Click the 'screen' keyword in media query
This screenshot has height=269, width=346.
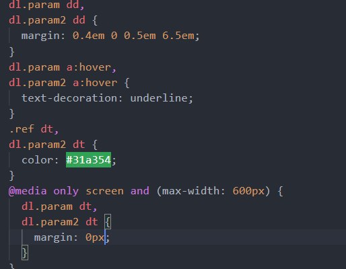(x=104, y=191)
